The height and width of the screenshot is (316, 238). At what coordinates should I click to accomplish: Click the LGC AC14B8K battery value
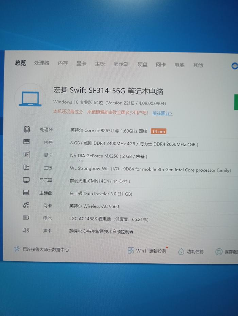(109, 219)
